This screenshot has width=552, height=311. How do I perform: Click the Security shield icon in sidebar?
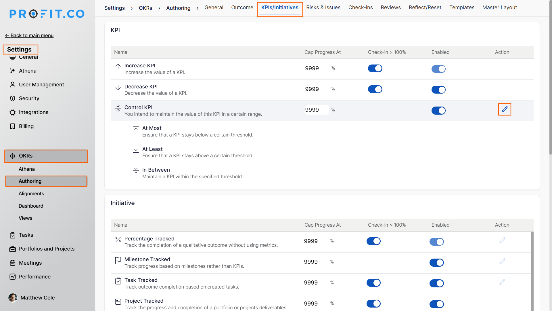[x=12, y=98]
